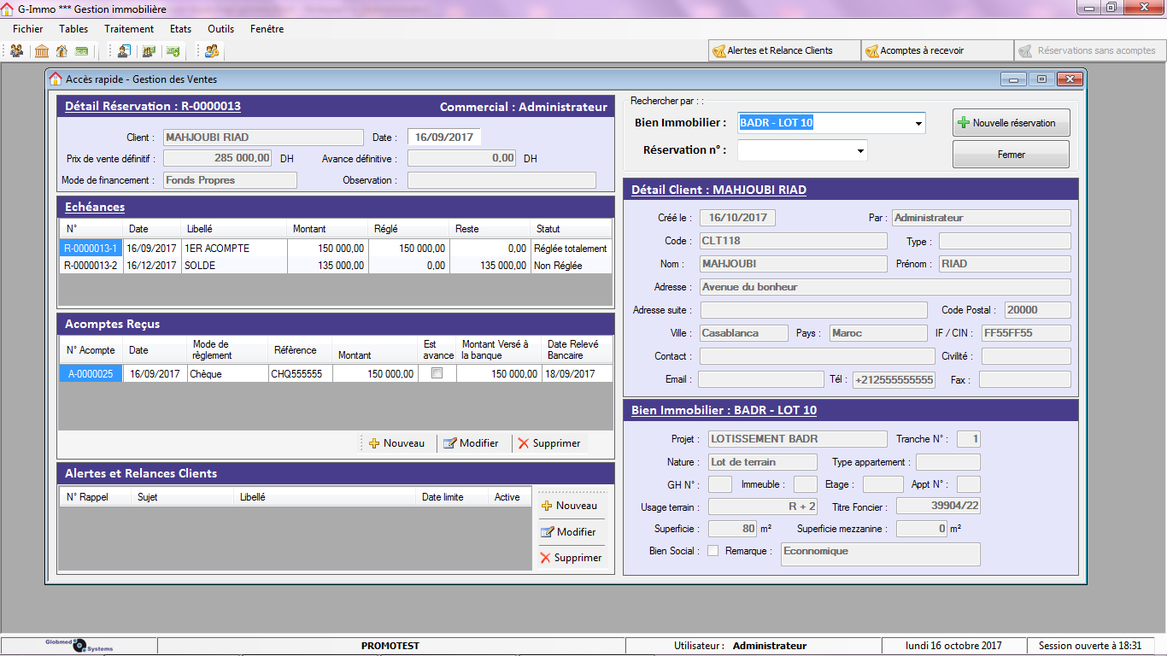
Task: Click the people with banknote toolbar icon
Action: (x=149, y=51)
